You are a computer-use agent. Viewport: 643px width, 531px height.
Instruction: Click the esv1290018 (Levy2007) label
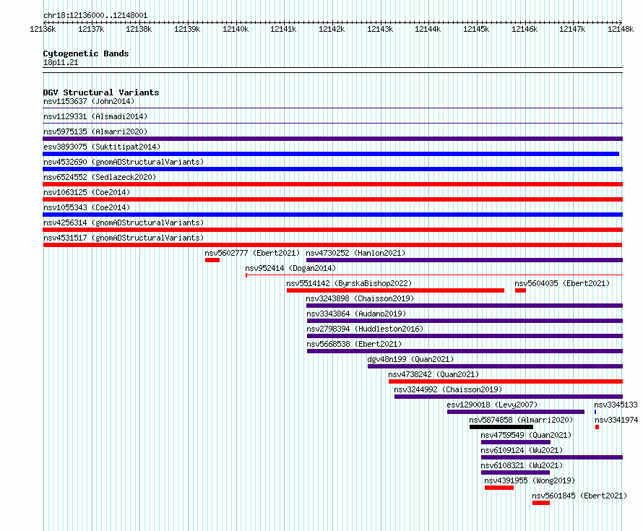(x=492, y=405)
